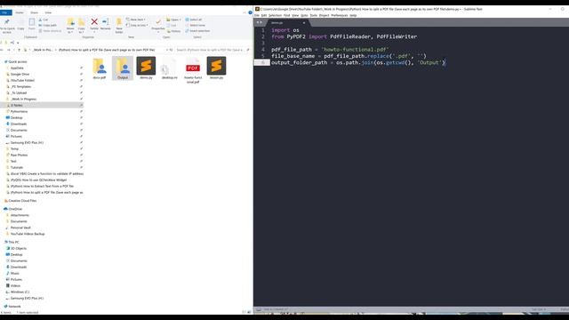The width and height of the screenshot is (569, 320).
Task: Switch Explorer to large icons view button
Action: coord(249,312)
